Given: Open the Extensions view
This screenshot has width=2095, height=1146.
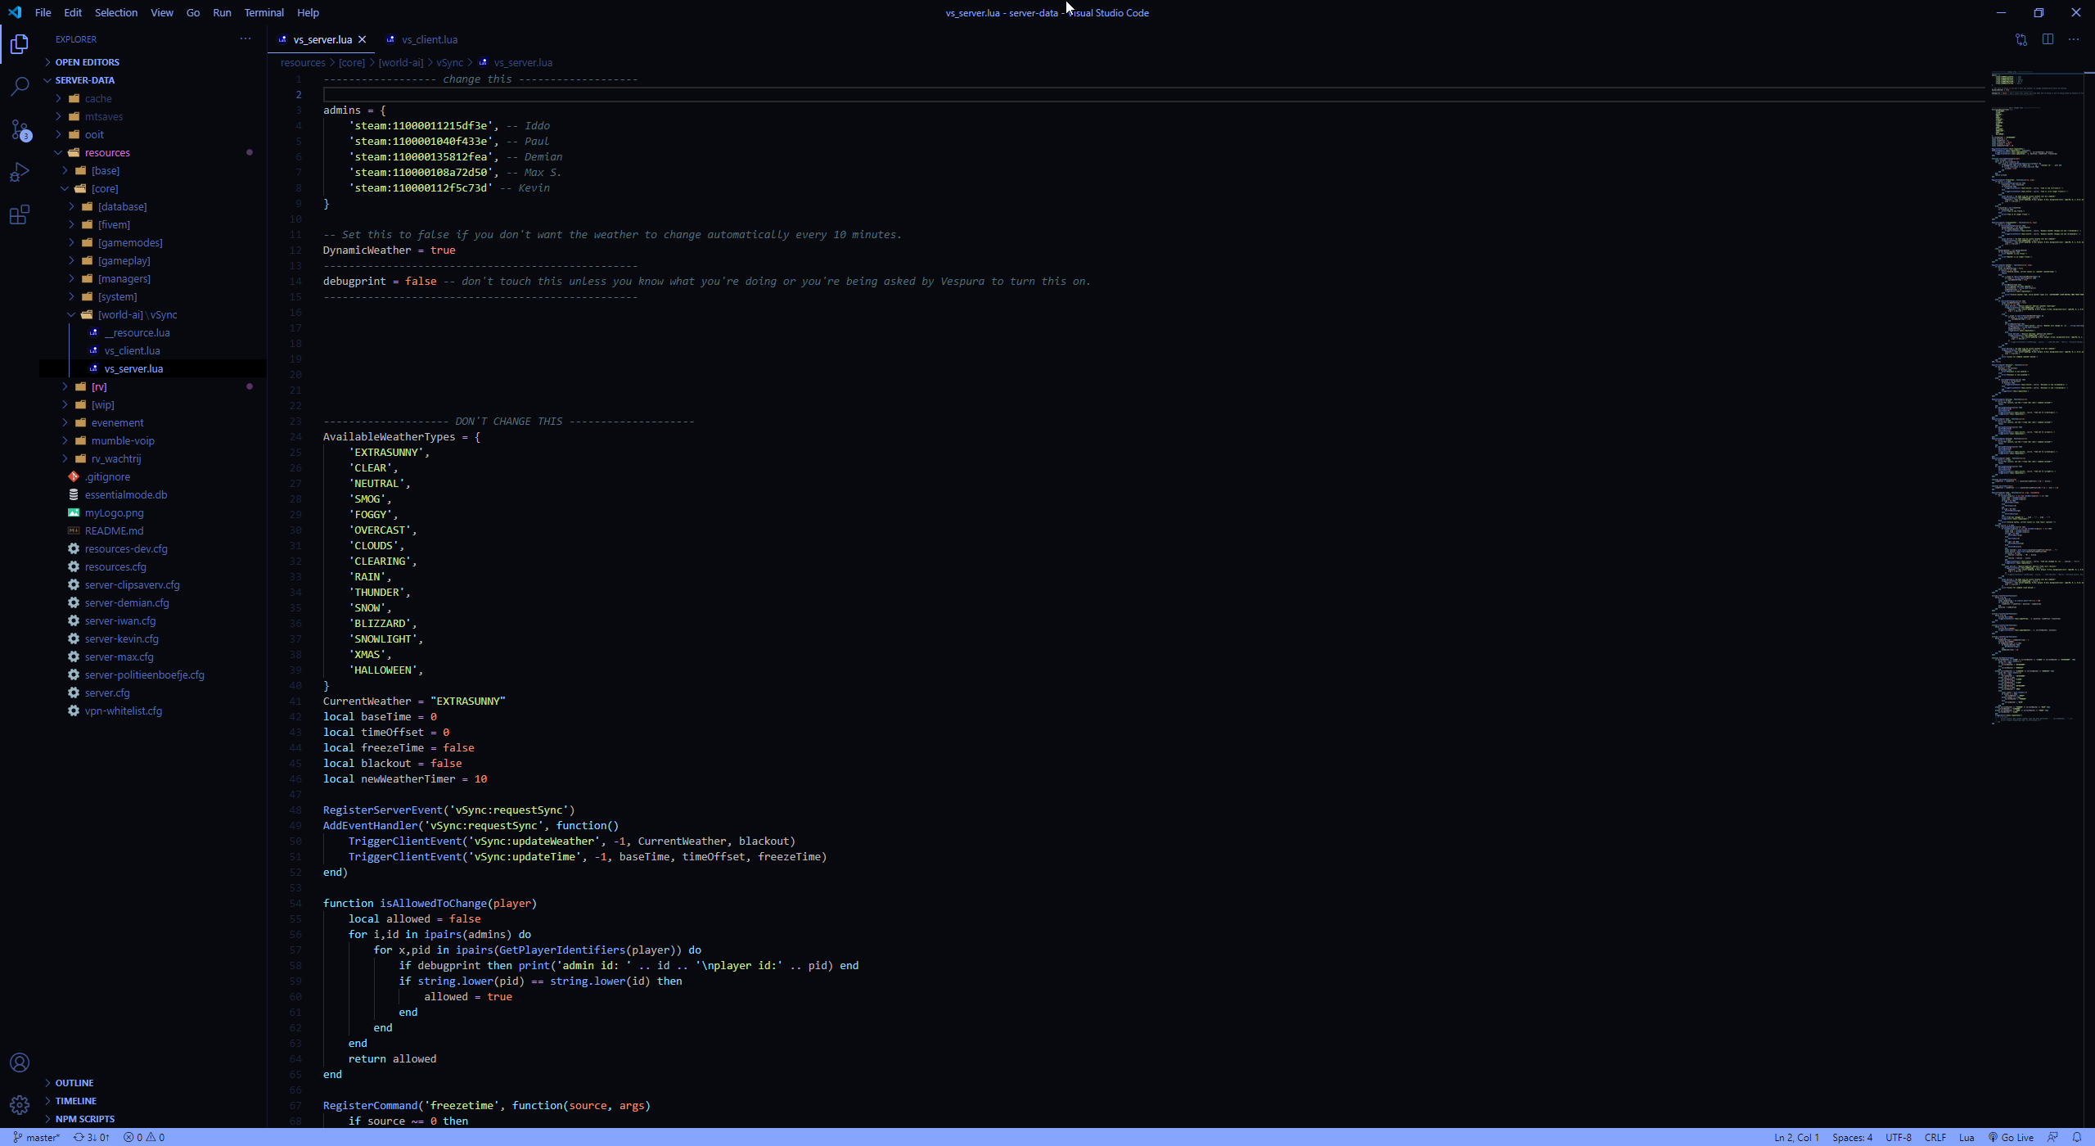Looking at the screenshot, I should tap(20, 214).
